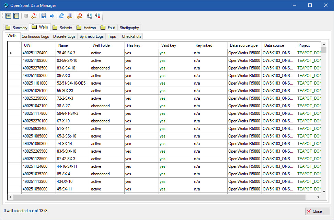The width and height of the screenshot is (334, 220).
Task: Click the checklist select-all toolbar icon
Action: pos(9,16)
